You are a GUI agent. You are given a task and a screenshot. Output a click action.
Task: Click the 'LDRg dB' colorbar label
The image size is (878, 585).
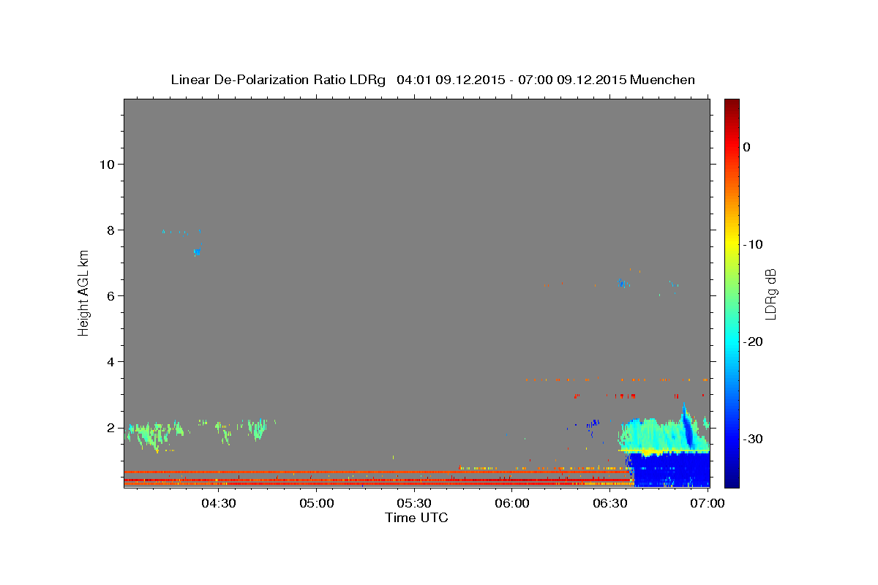coord(770,293)
